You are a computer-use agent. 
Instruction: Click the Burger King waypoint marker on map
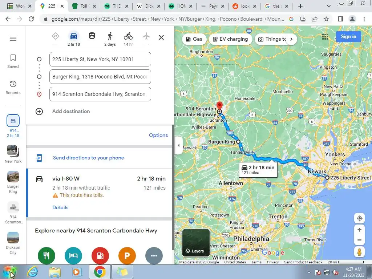point(238,142)
